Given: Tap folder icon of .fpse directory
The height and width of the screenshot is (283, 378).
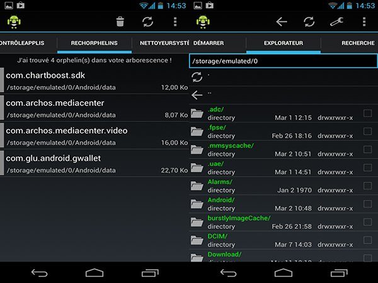Looking at the screenshot, I should (197, 131).
